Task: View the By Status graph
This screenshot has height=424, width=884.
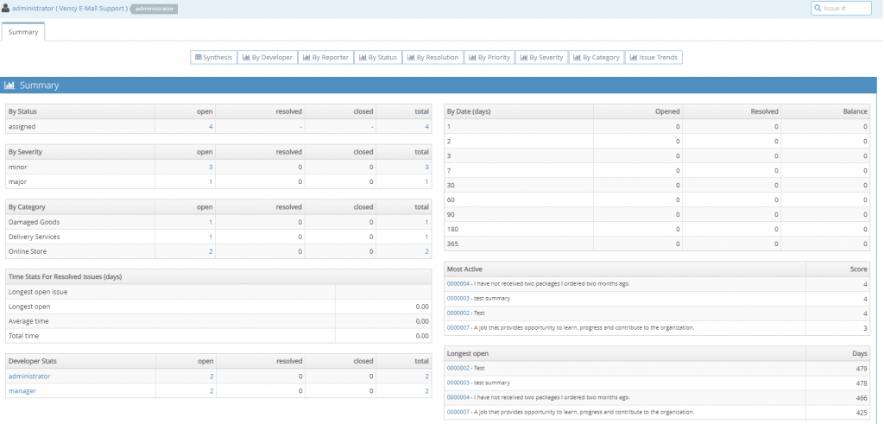Action: point(377,57)
